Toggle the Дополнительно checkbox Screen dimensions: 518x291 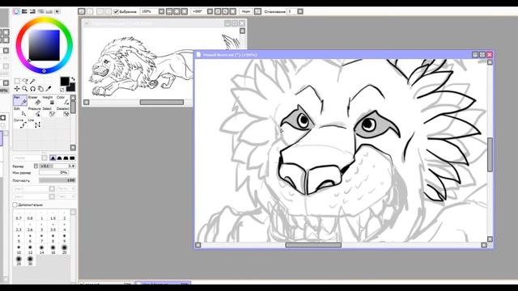point(15,205)
